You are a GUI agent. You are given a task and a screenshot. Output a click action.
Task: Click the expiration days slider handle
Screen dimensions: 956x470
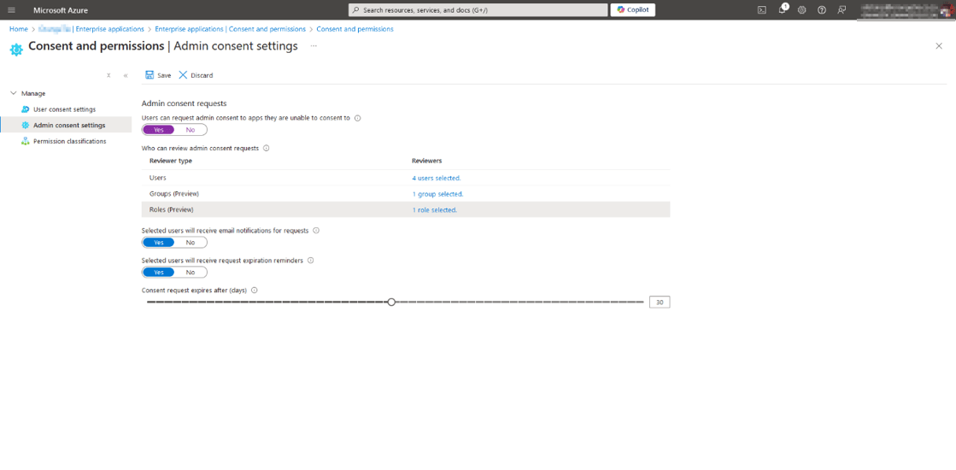pos(391,302)
